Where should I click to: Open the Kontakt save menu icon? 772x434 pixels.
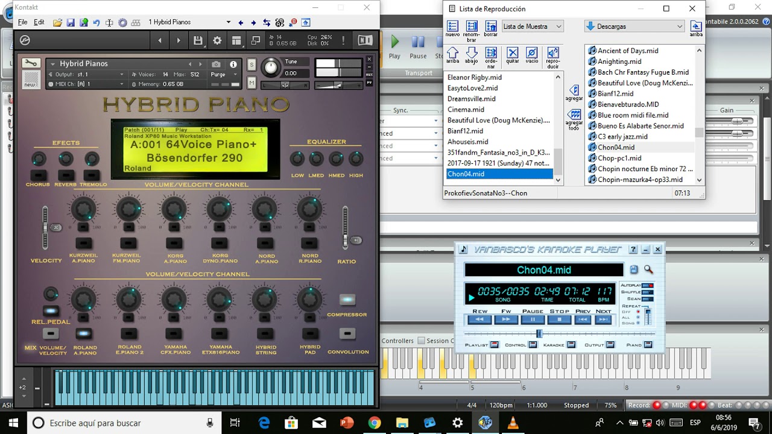(x=198, y=40)
